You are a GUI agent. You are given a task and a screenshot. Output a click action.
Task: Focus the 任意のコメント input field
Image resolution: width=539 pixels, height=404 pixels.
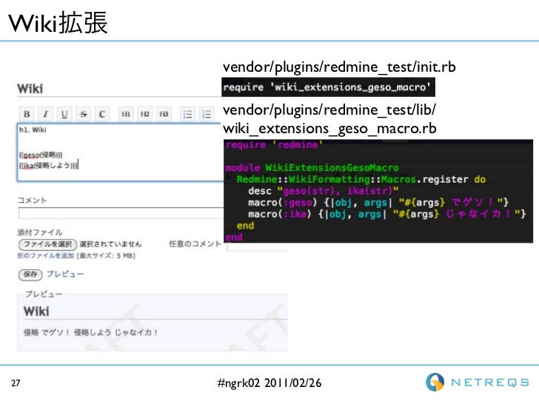257,246
